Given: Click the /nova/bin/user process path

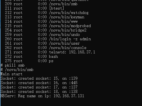Looking at the screenshot, I should [x=64, y=44].
